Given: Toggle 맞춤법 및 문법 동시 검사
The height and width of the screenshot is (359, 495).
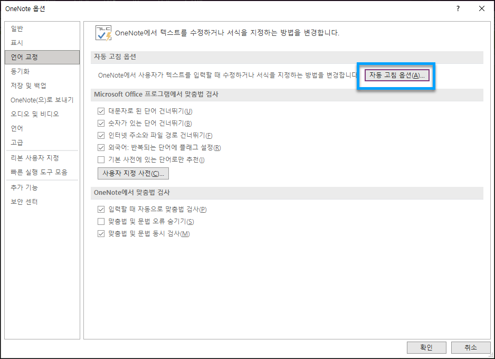Looking at the screenshot, I should 101,233.
